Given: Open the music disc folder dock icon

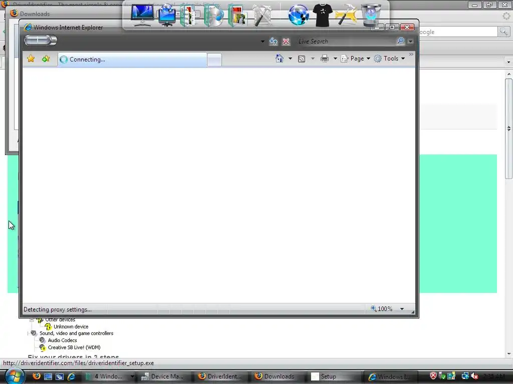Looking at the screenshot, I should click(213, 15).
